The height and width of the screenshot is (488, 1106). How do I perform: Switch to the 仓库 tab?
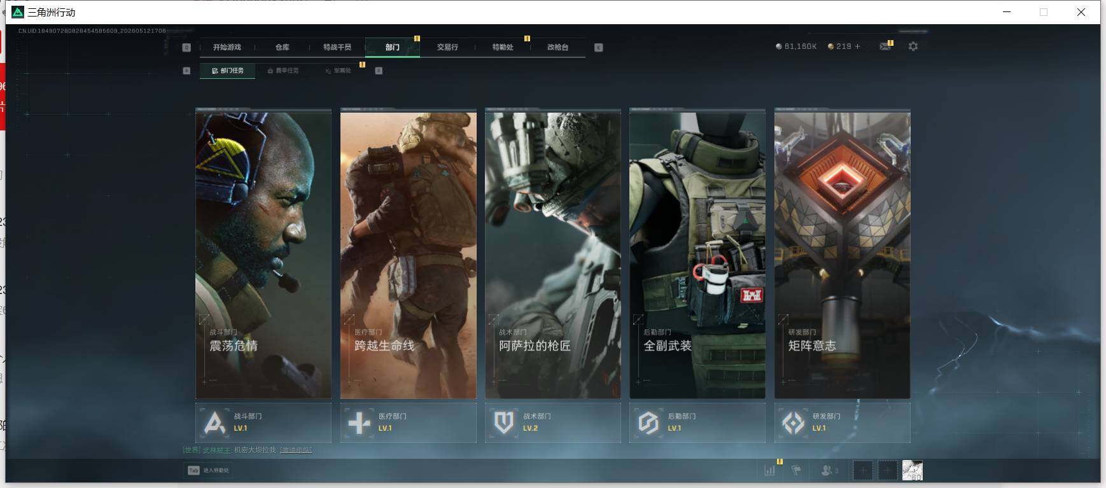coord(283,47)
